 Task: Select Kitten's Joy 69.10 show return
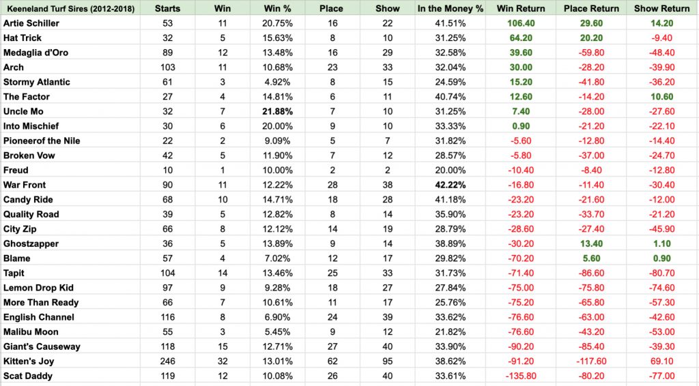662,361
